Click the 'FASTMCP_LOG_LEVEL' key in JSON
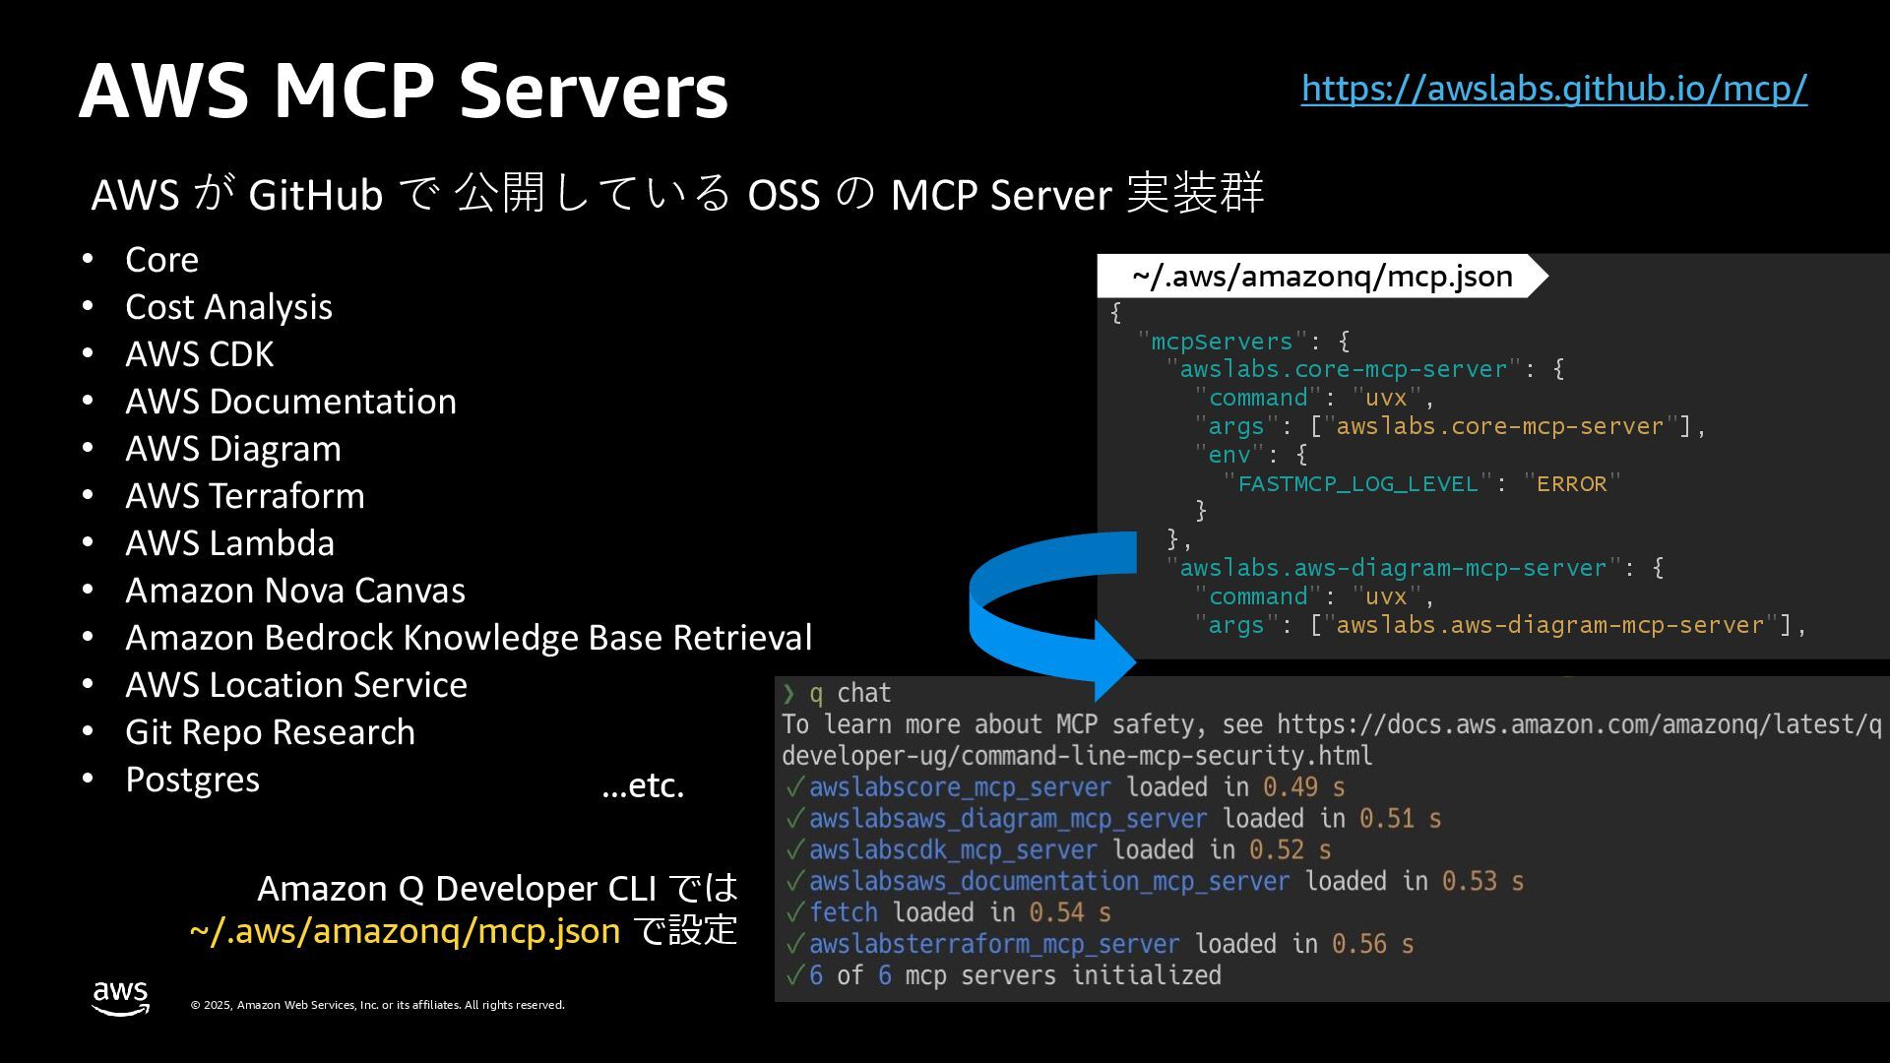 pyautogui.click(x=1357, y=484)
